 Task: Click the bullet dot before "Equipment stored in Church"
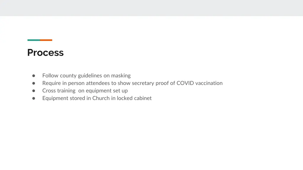[34, 98]
